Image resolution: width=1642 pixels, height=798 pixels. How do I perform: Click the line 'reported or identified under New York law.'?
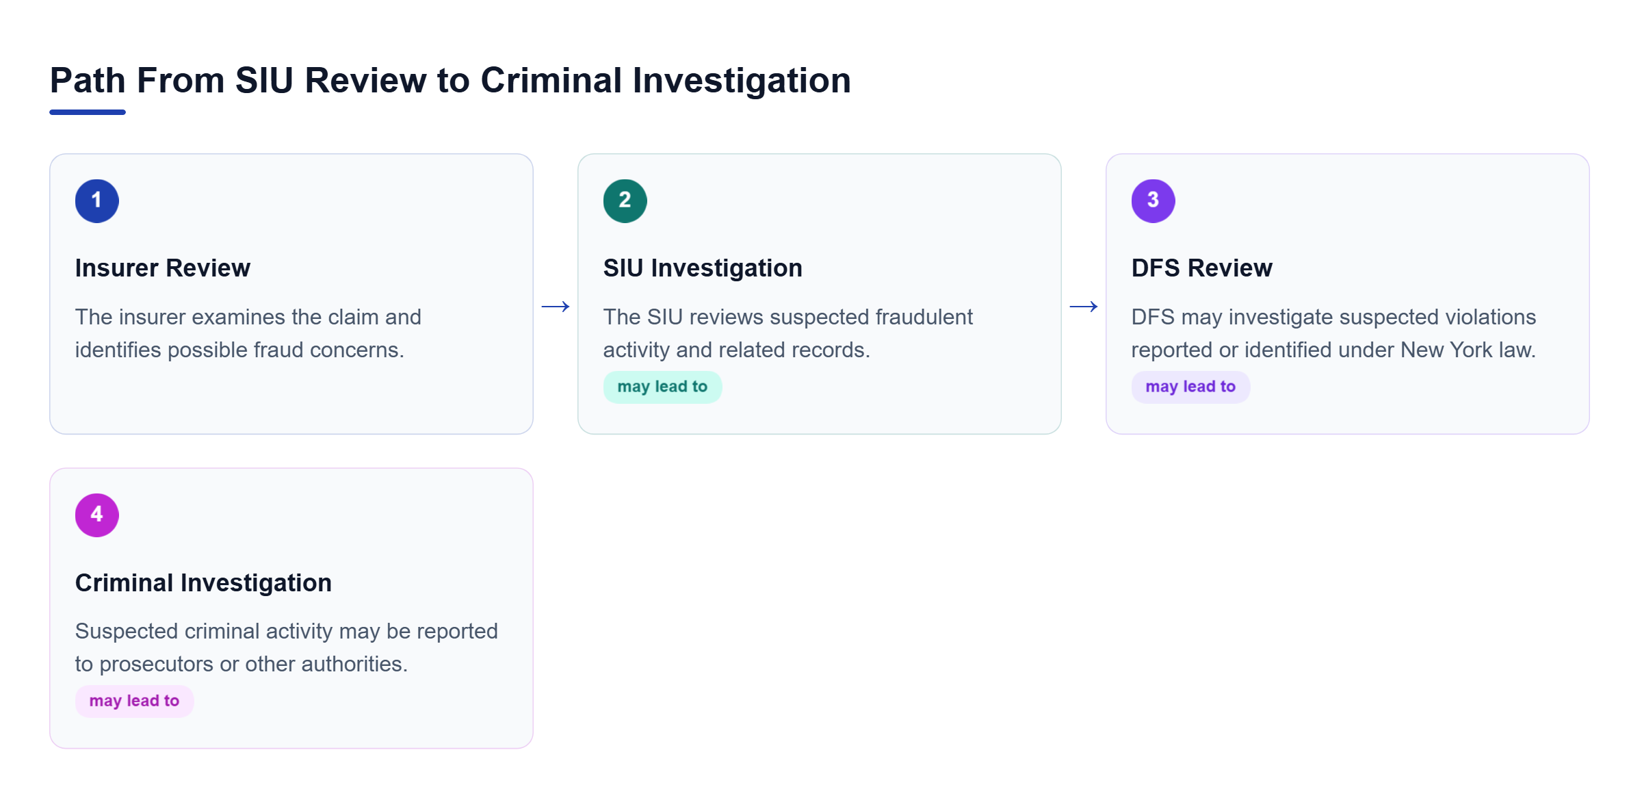click(x=1334, y=350)
